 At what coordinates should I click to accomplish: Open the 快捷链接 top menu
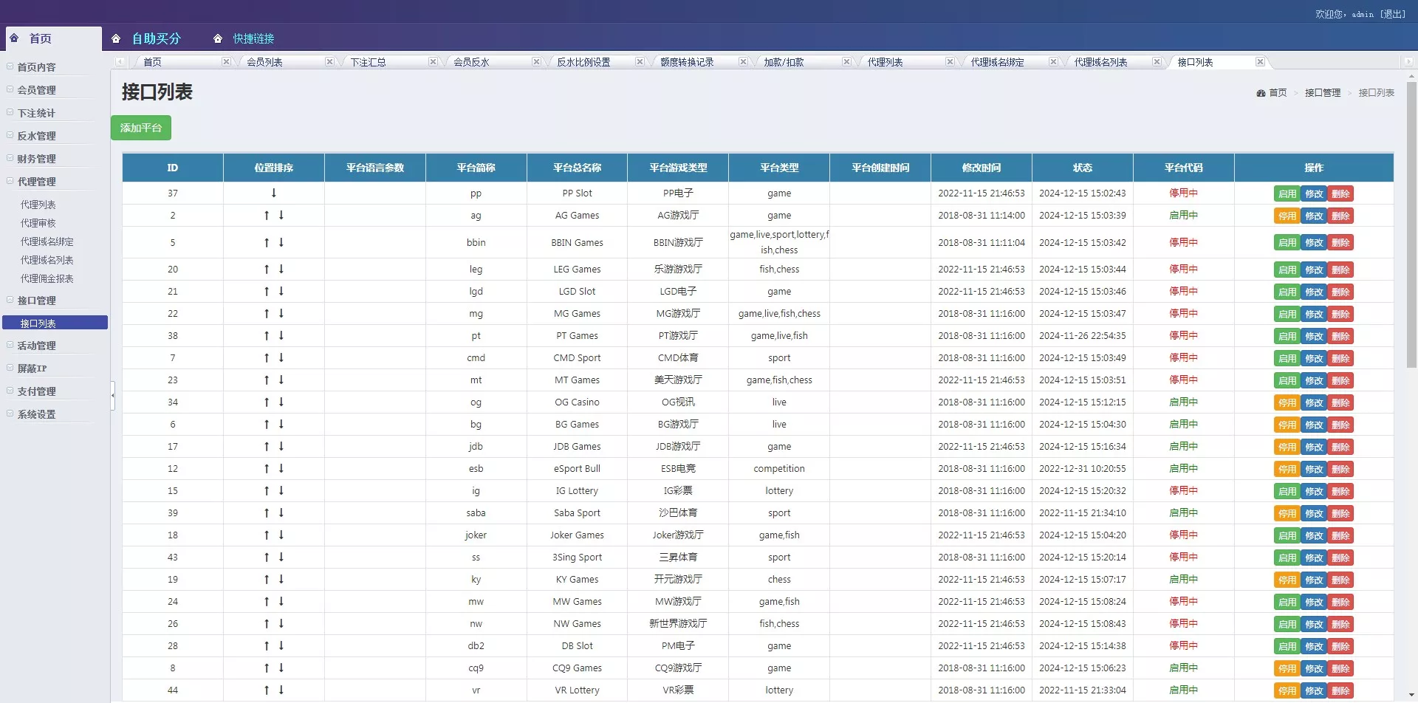[253, 39]
